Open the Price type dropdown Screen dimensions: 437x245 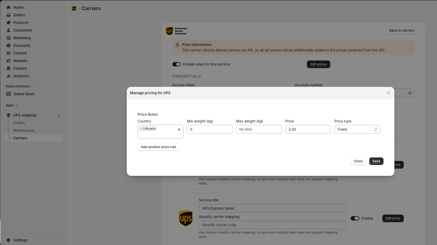point(357,129)
